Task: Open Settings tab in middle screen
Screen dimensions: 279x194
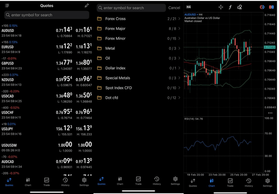Action: pyautogui.click(x=175, y=181)
